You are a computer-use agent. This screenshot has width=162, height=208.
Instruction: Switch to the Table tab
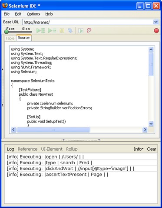(10, 38)
